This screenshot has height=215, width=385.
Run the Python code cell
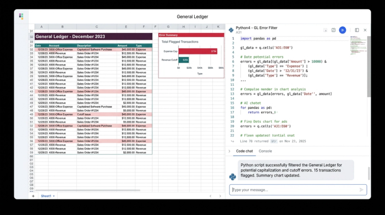pyautogui.click(x=342, y=30)
